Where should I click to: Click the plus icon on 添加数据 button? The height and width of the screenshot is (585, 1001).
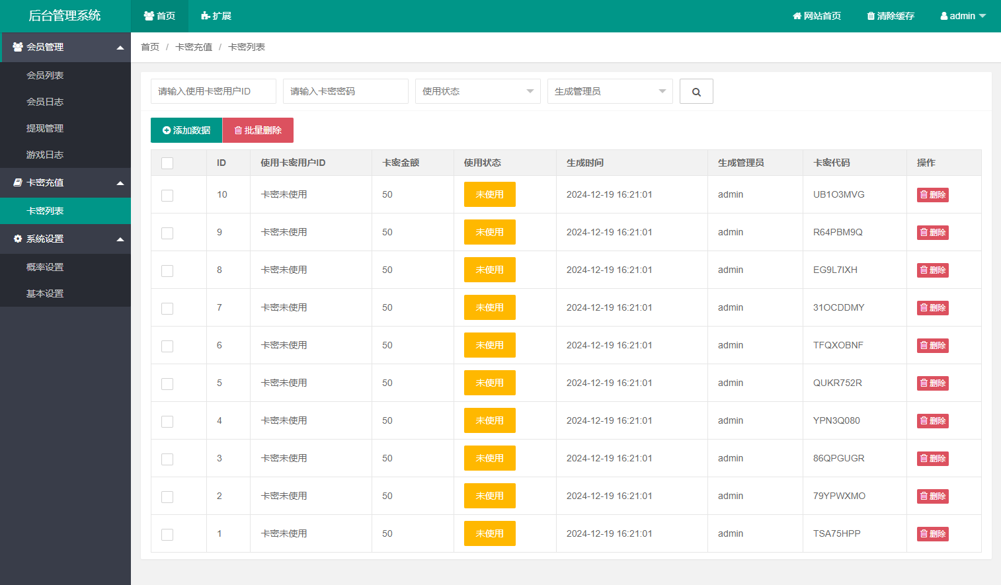(x=165, y=130)
